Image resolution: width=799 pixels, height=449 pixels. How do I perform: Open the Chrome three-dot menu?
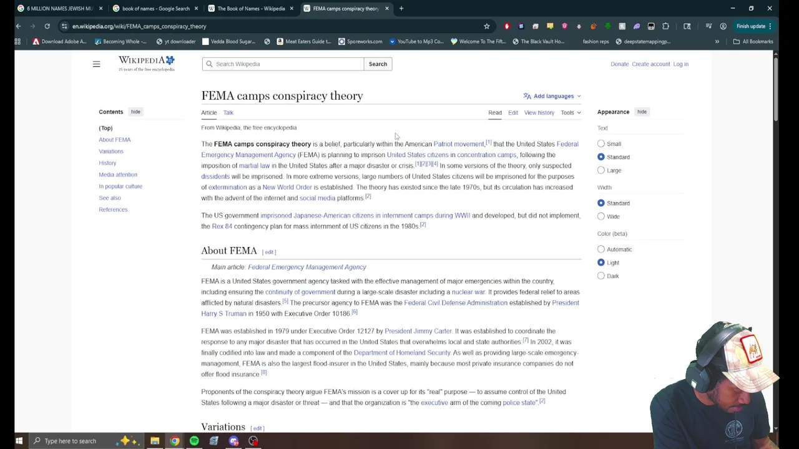770,26
